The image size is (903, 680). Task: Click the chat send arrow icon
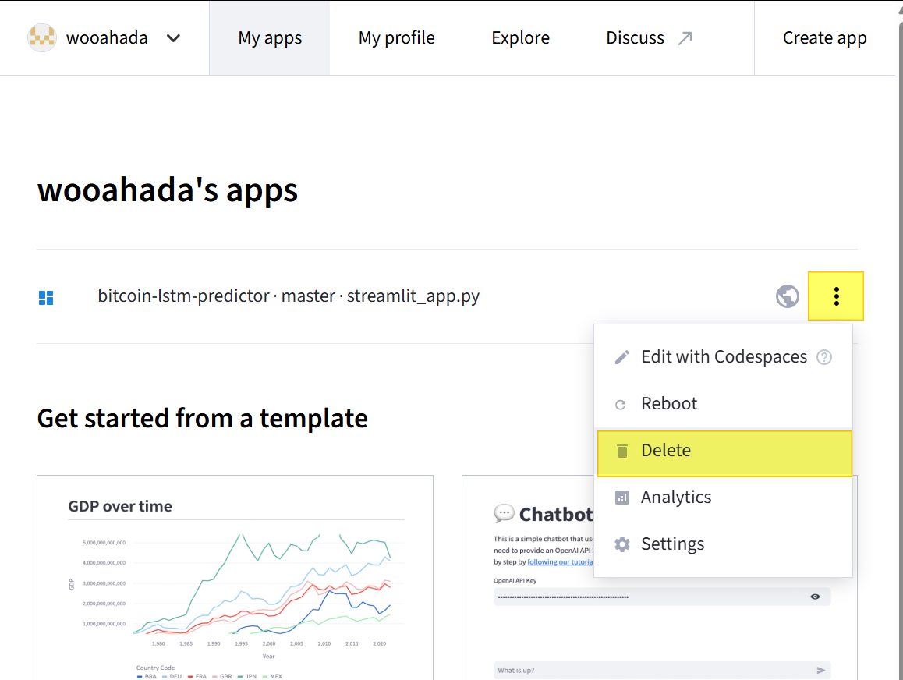point(820,670)
